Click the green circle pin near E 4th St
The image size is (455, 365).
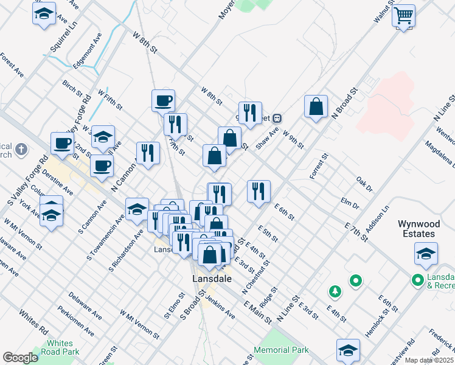pyautogui.click(x=356, y=281)
